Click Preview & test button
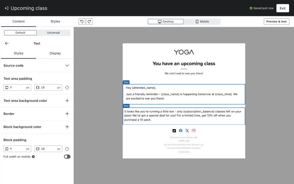The height and width of the screenshot is (184, 294). click(x=276, y=21)
